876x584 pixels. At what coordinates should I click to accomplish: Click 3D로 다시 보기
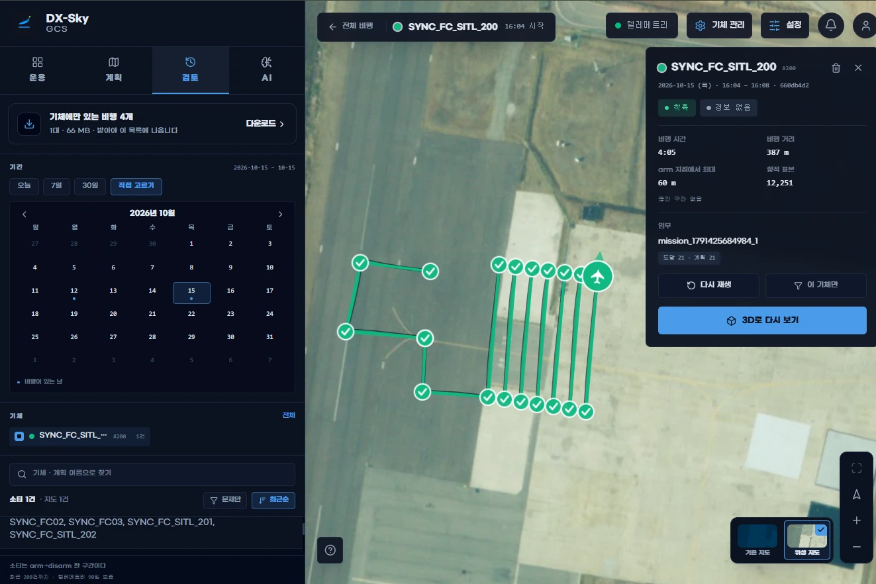[762, 320]
